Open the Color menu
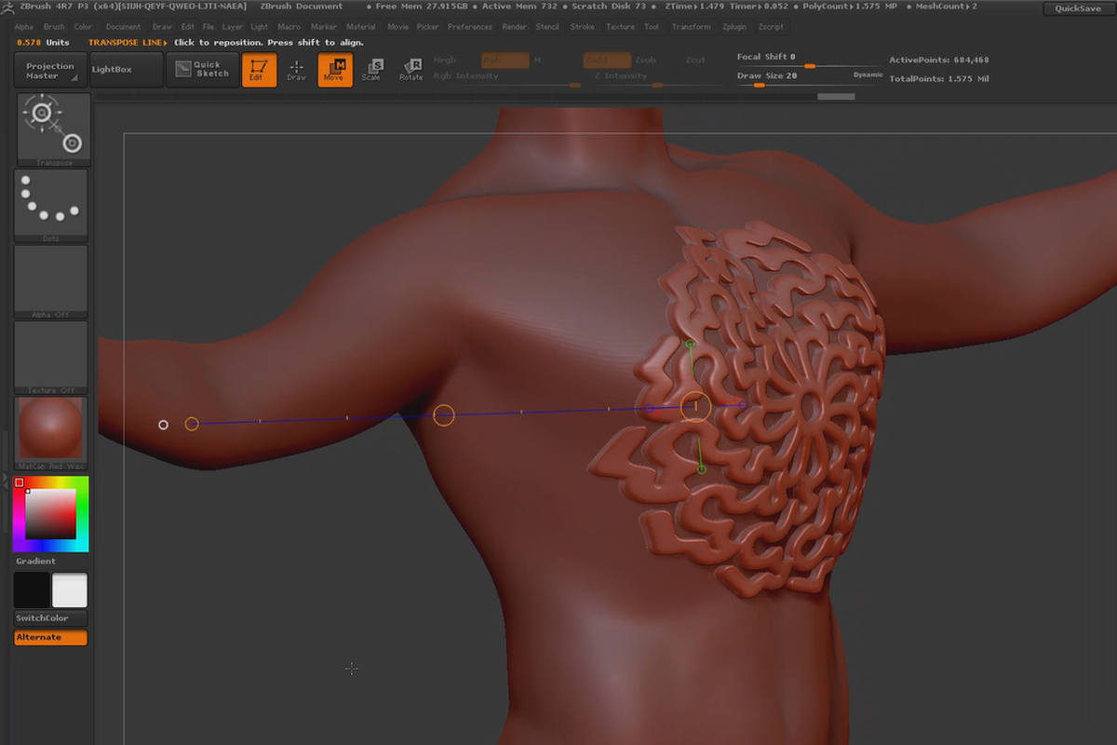The image size is (1117, 745). pyautogui.click(x=83, y=27)
